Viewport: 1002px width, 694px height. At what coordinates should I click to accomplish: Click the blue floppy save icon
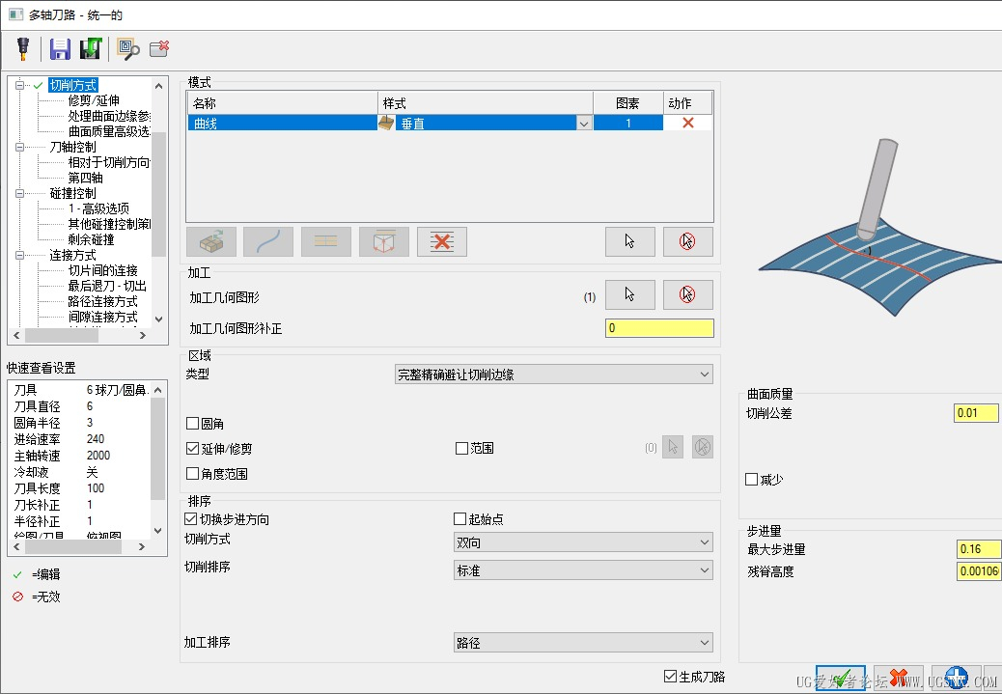point(60,48)
